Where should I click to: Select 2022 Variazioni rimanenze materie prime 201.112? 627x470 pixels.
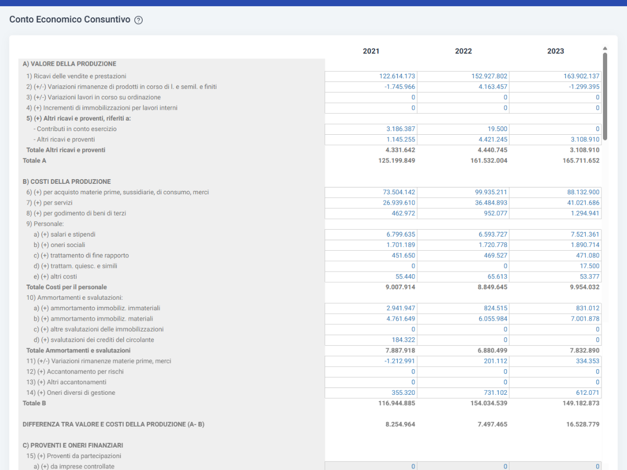pos(463,361)
